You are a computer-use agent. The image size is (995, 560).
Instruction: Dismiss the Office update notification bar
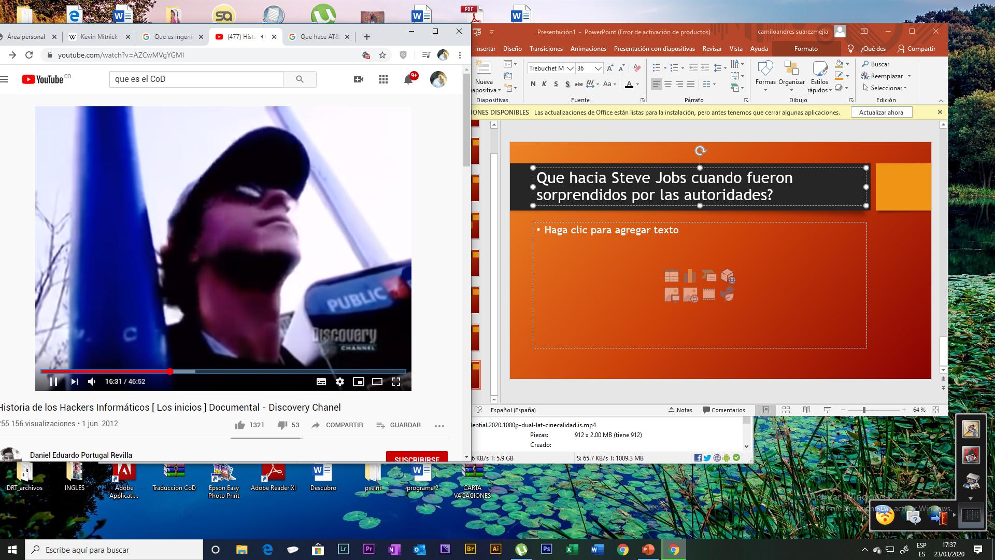940,112
